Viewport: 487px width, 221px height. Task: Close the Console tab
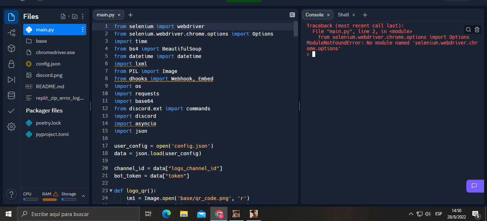pyautogui.click(x=328, y=15)
